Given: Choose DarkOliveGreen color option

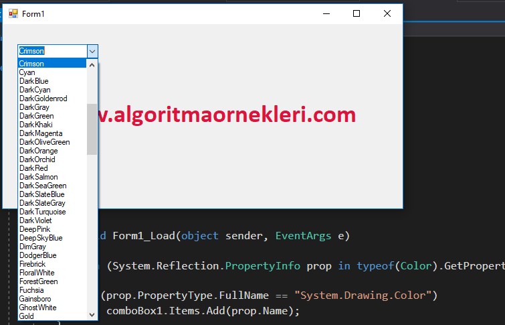Looking at the screenshot, I should click(x=44, y=142).
